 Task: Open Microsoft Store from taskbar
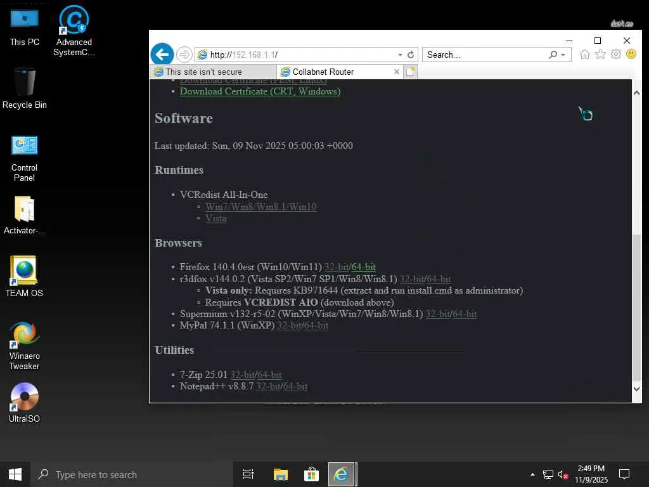pos(311,474)
